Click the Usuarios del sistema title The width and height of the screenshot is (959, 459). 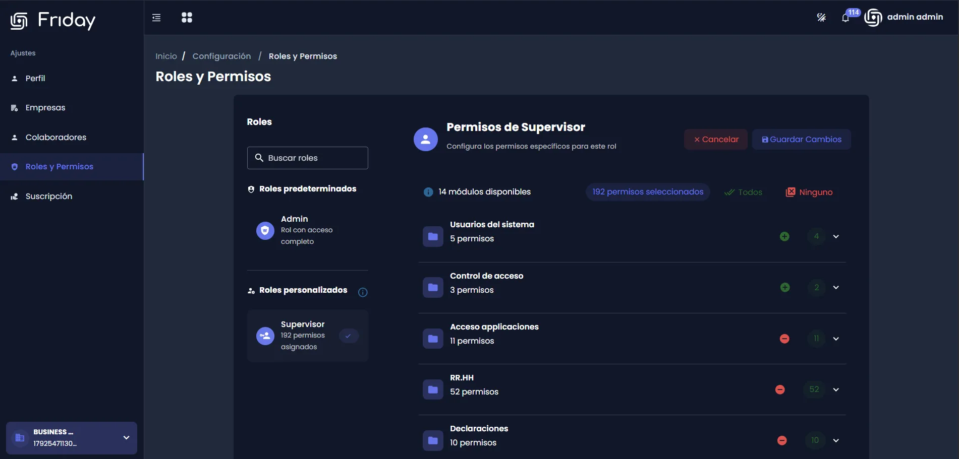click(x=492, y=225)
